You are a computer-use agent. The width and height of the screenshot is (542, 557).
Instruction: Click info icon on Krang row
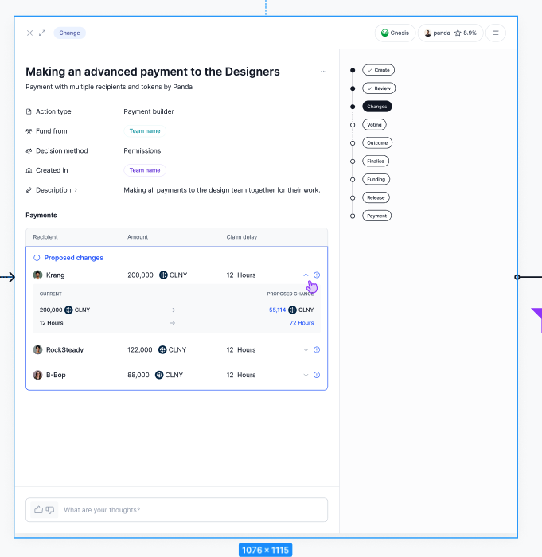point(317,275)
